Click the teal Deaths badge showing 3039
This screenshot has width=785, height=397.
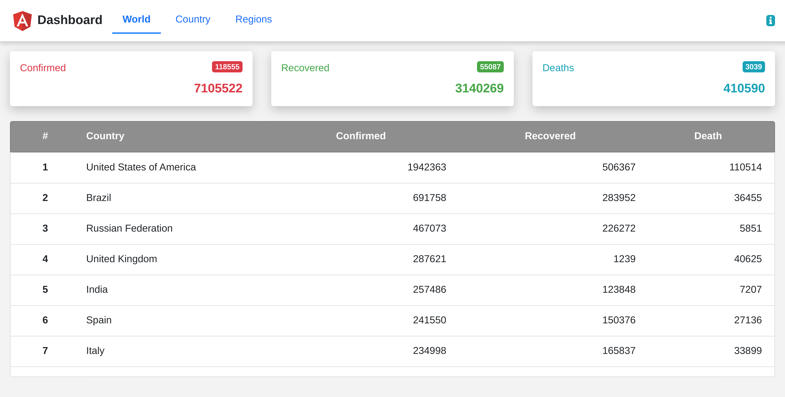(x=753, y=67)
